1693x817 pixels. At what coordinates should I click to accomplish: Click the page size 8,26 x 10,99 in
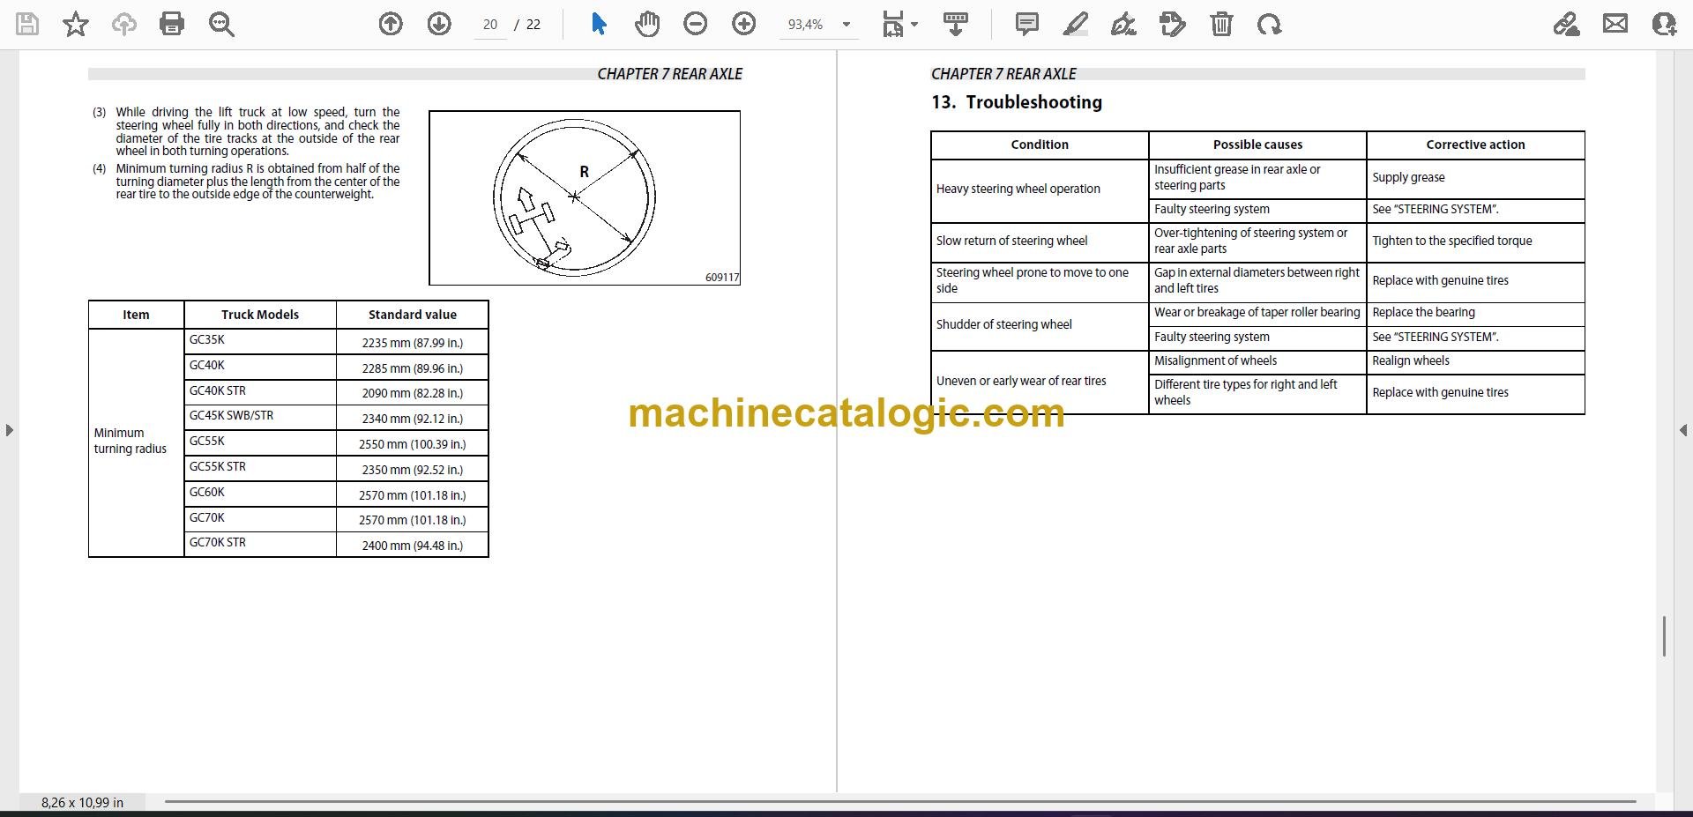[82, 802]
